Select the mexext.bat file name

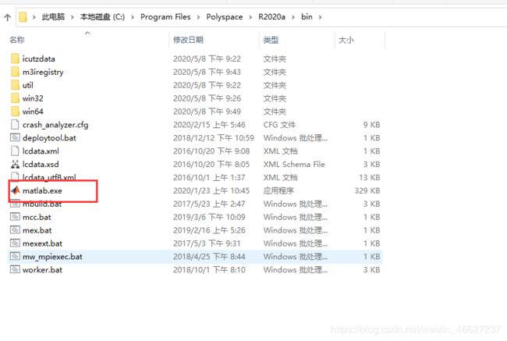click(42, 243)
